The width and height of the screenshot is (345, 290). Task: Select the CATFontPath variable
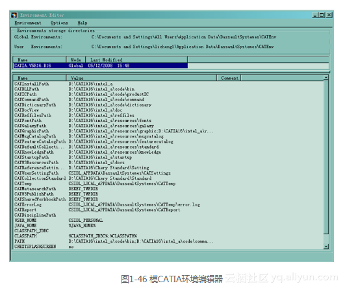(x=28, y=121)
